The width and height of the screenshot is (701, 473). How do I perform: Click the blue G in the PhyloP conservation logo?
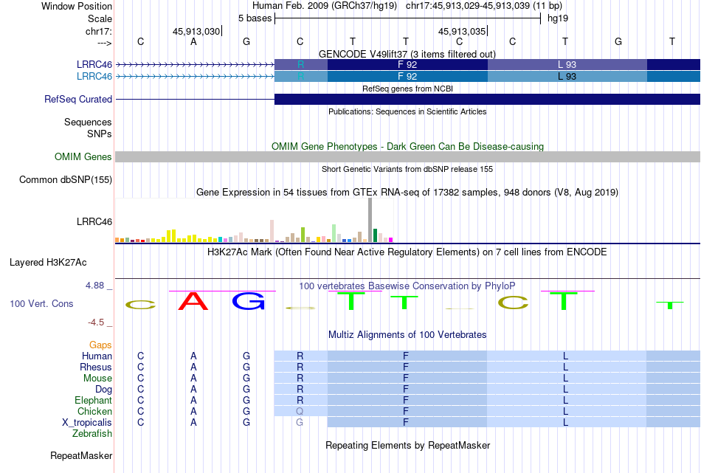pyautogui.click(x=249, y=301)
